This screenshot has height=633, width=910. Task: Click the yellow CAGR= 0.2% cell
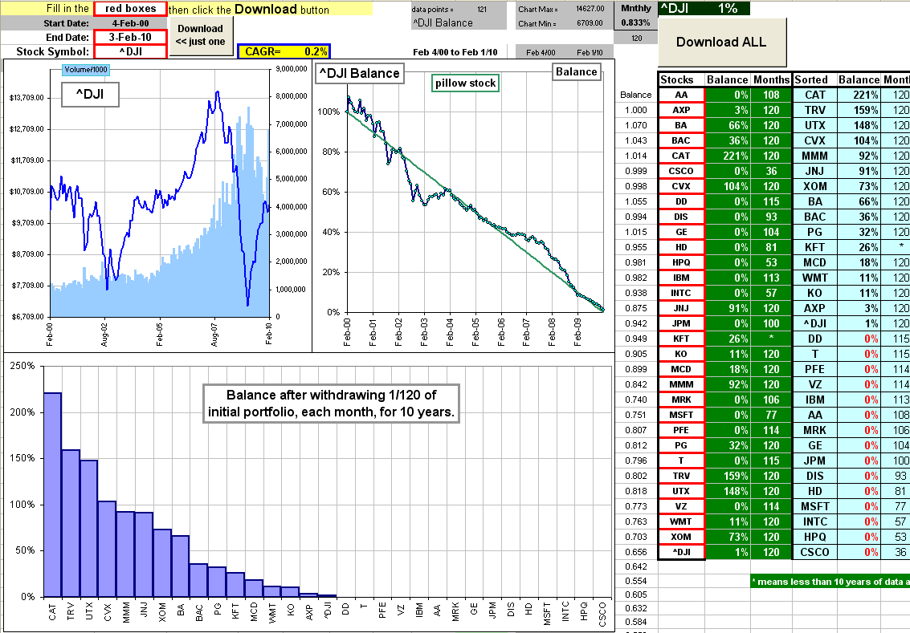coord(284,51)
